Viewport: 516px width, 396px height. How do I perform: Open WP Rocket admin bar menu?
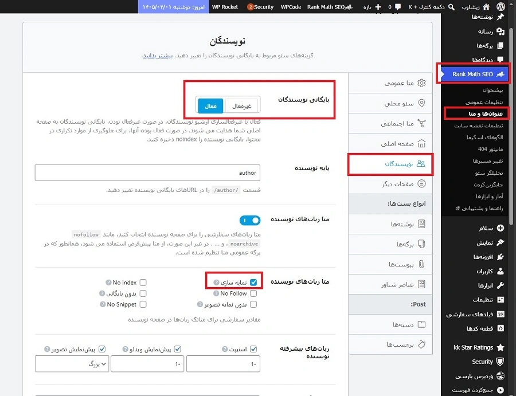pos(225,7)
